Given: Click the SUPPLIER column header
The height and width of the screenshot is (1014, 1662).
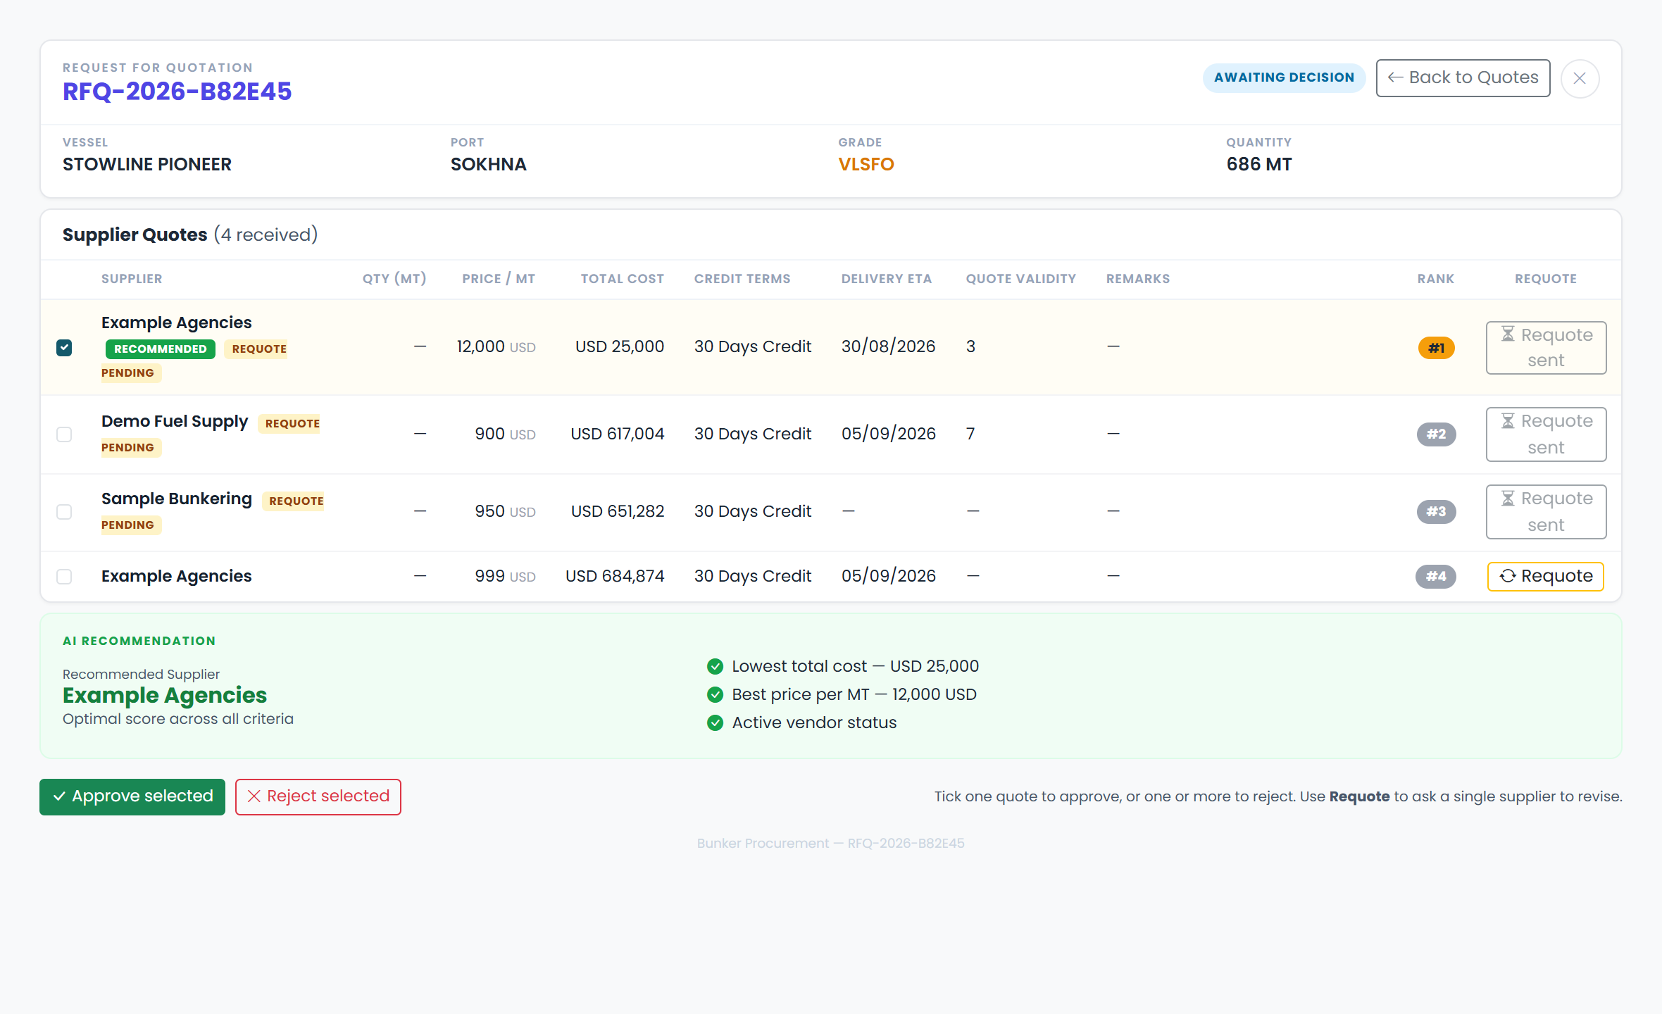Looking at the screenshot, I should coord(132,279).
